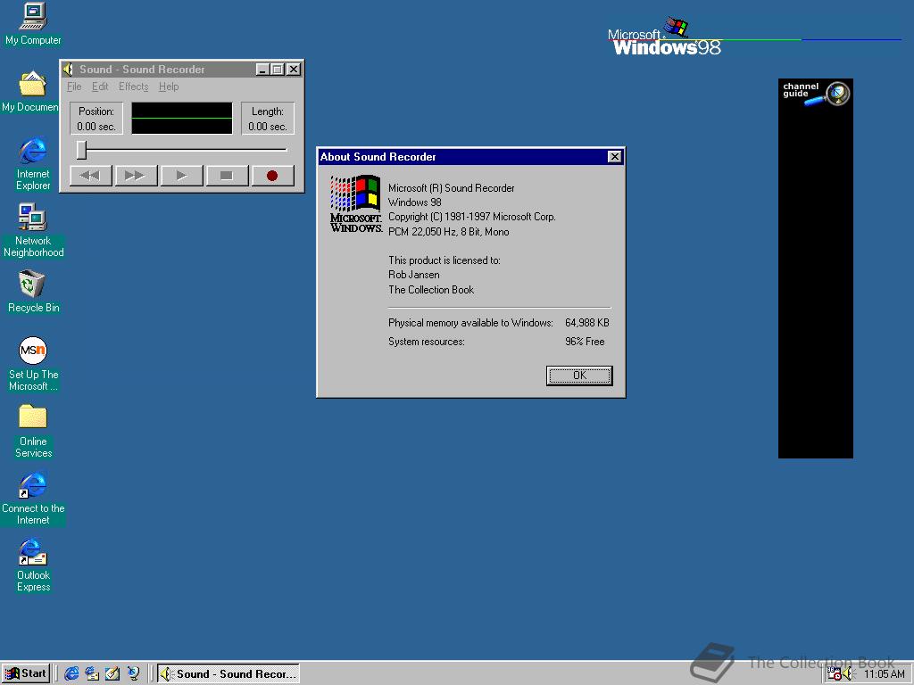Click the Sound Recorder taskbar button
This screenshot has width=914, height=685.
tap(228, 674)
